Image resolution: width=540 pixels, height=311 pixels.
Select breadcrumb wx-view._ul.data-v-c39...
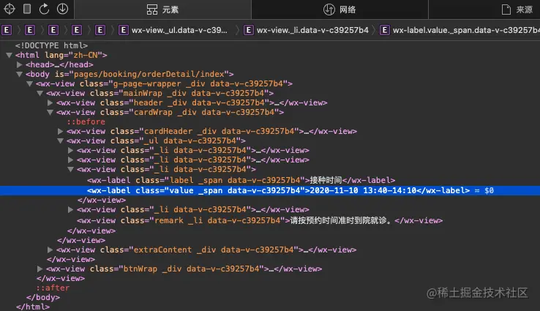[x=173, y=30]
